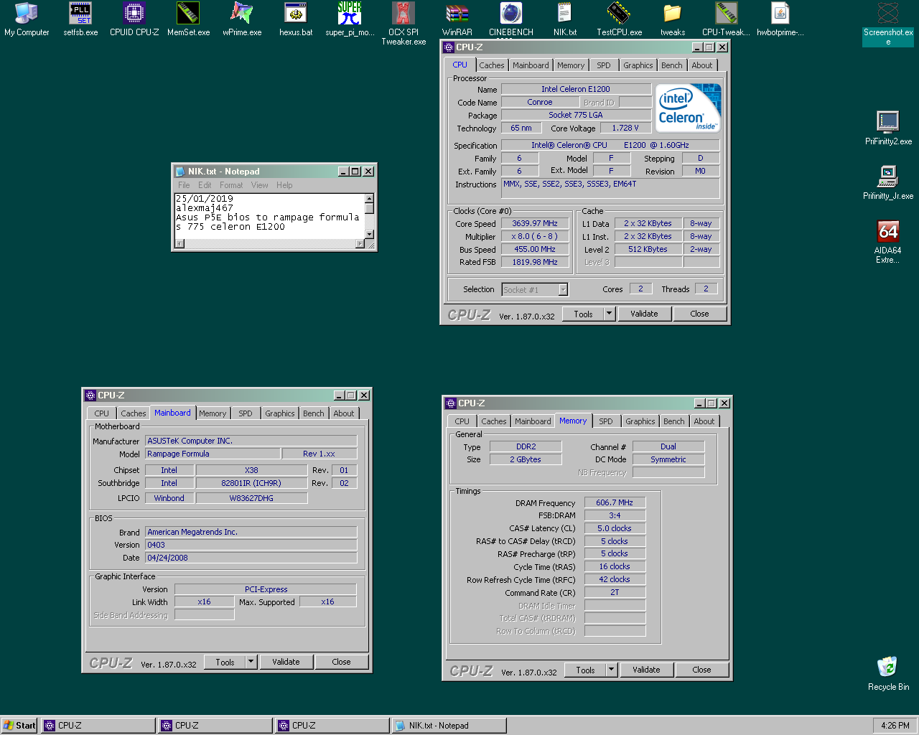Select hexus.bat desktop icon
Viewport: 919px width, 735px height.
click(296, 19)
